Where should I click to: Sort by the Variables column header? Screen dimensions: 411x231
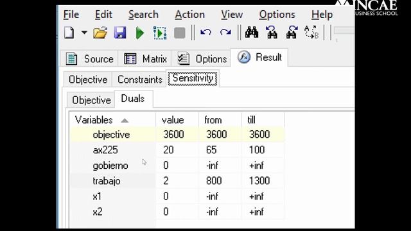click(113, 120)
